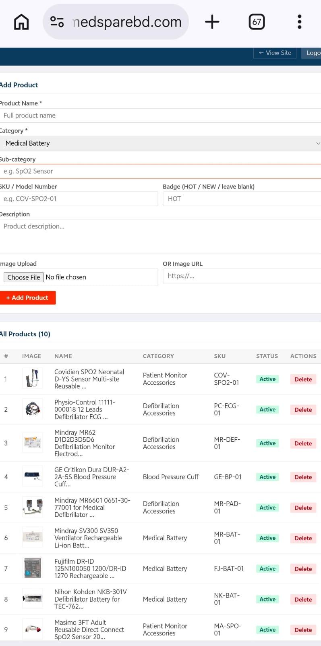Delete the Mindray SV300 battery product

tap(303, 538)
